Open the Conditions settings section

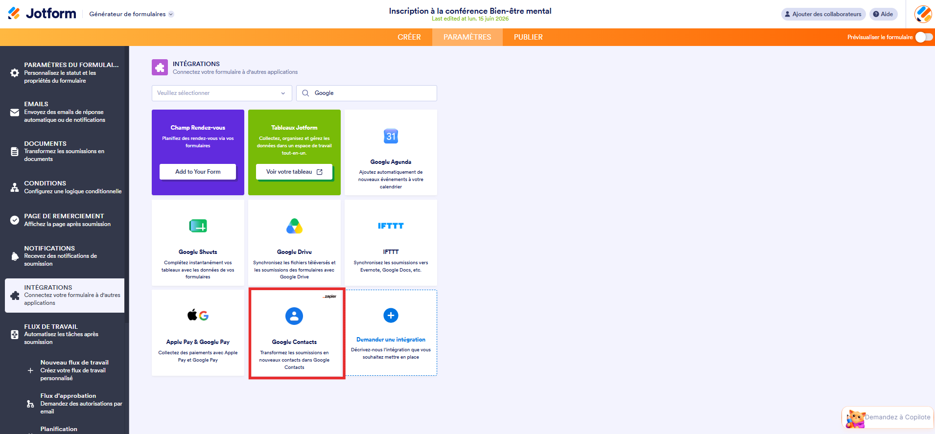65,187
